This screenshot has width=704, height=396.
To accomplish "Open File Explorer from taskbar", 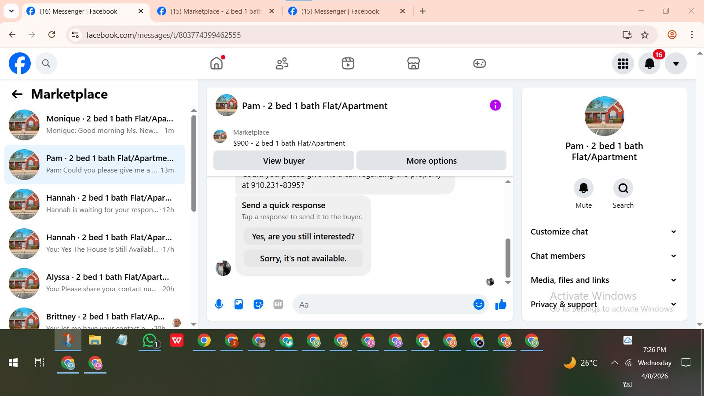I will [x=95, y=341].
